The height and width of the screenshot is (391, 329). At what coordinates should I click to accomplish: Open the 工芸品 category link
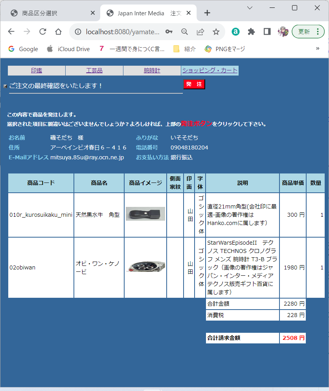point(94,70)
